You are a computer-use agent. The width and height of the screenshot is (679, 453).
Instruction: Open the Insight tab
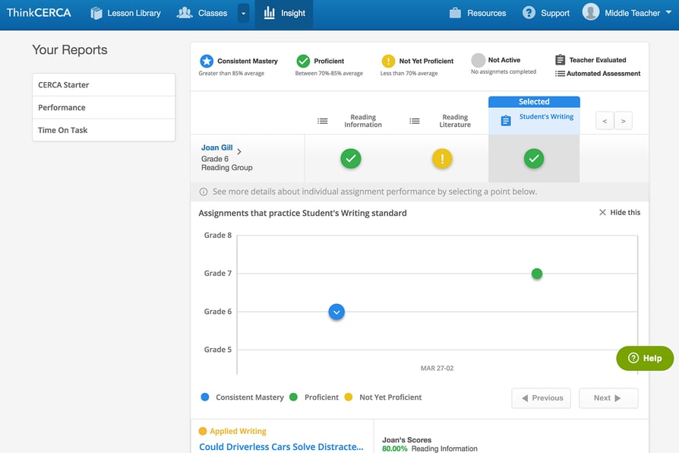point(284,14)
